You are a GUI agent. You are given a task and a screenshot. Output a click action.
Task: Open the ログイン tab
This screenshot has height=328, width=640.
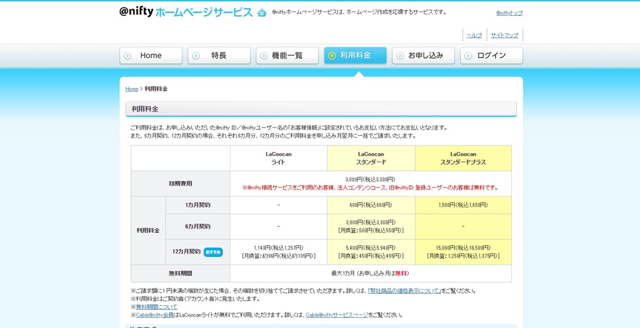[x=492, y=56]
